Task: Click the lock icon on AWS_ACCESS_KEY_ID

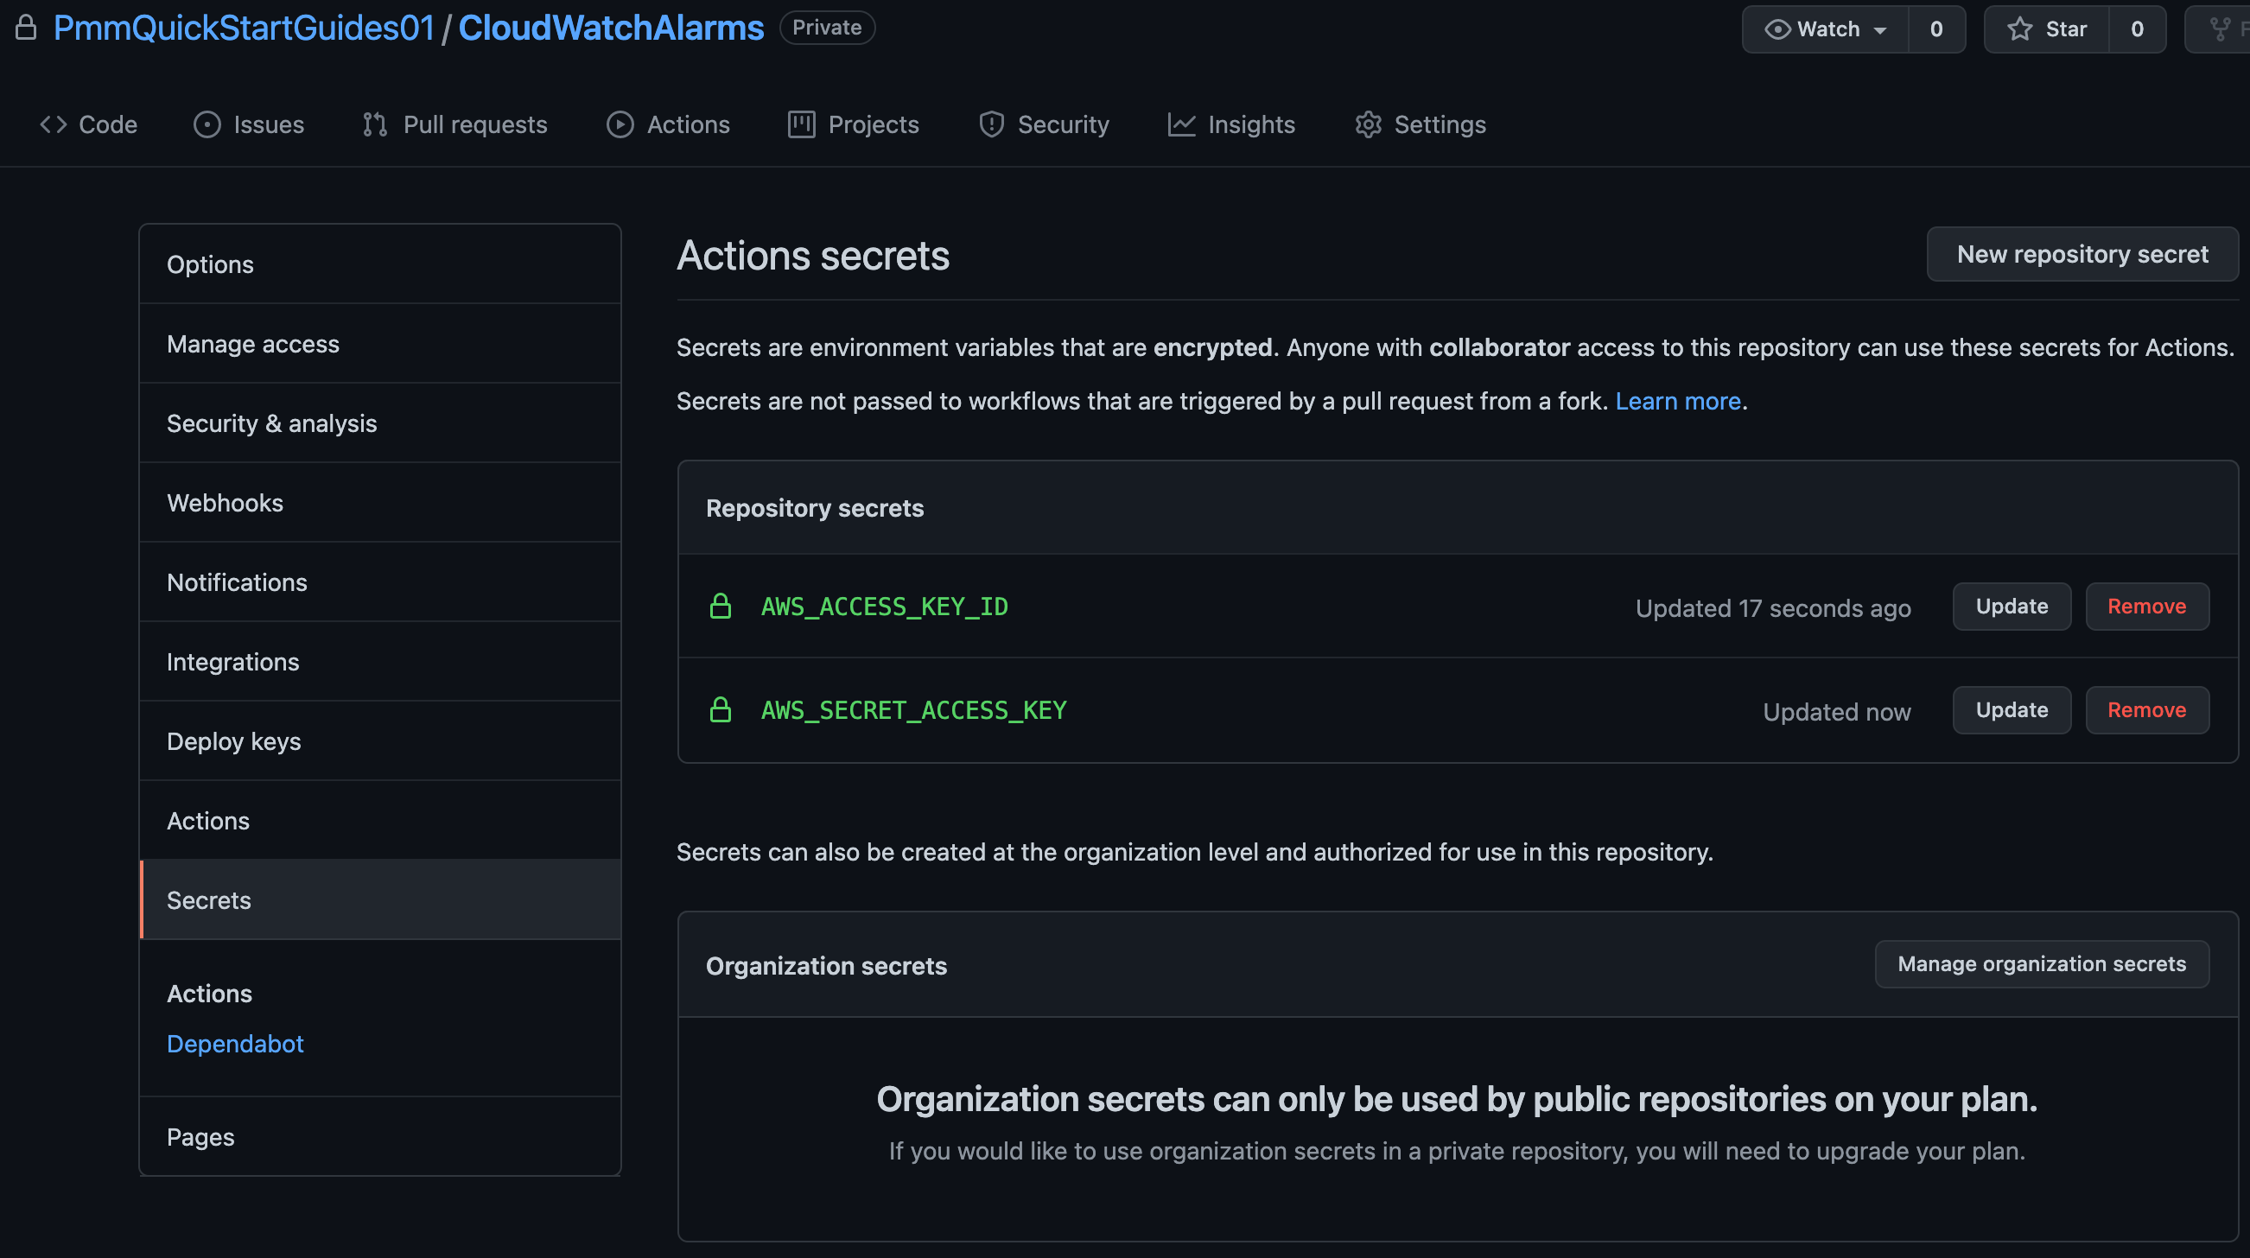Action: pos(719,606)
